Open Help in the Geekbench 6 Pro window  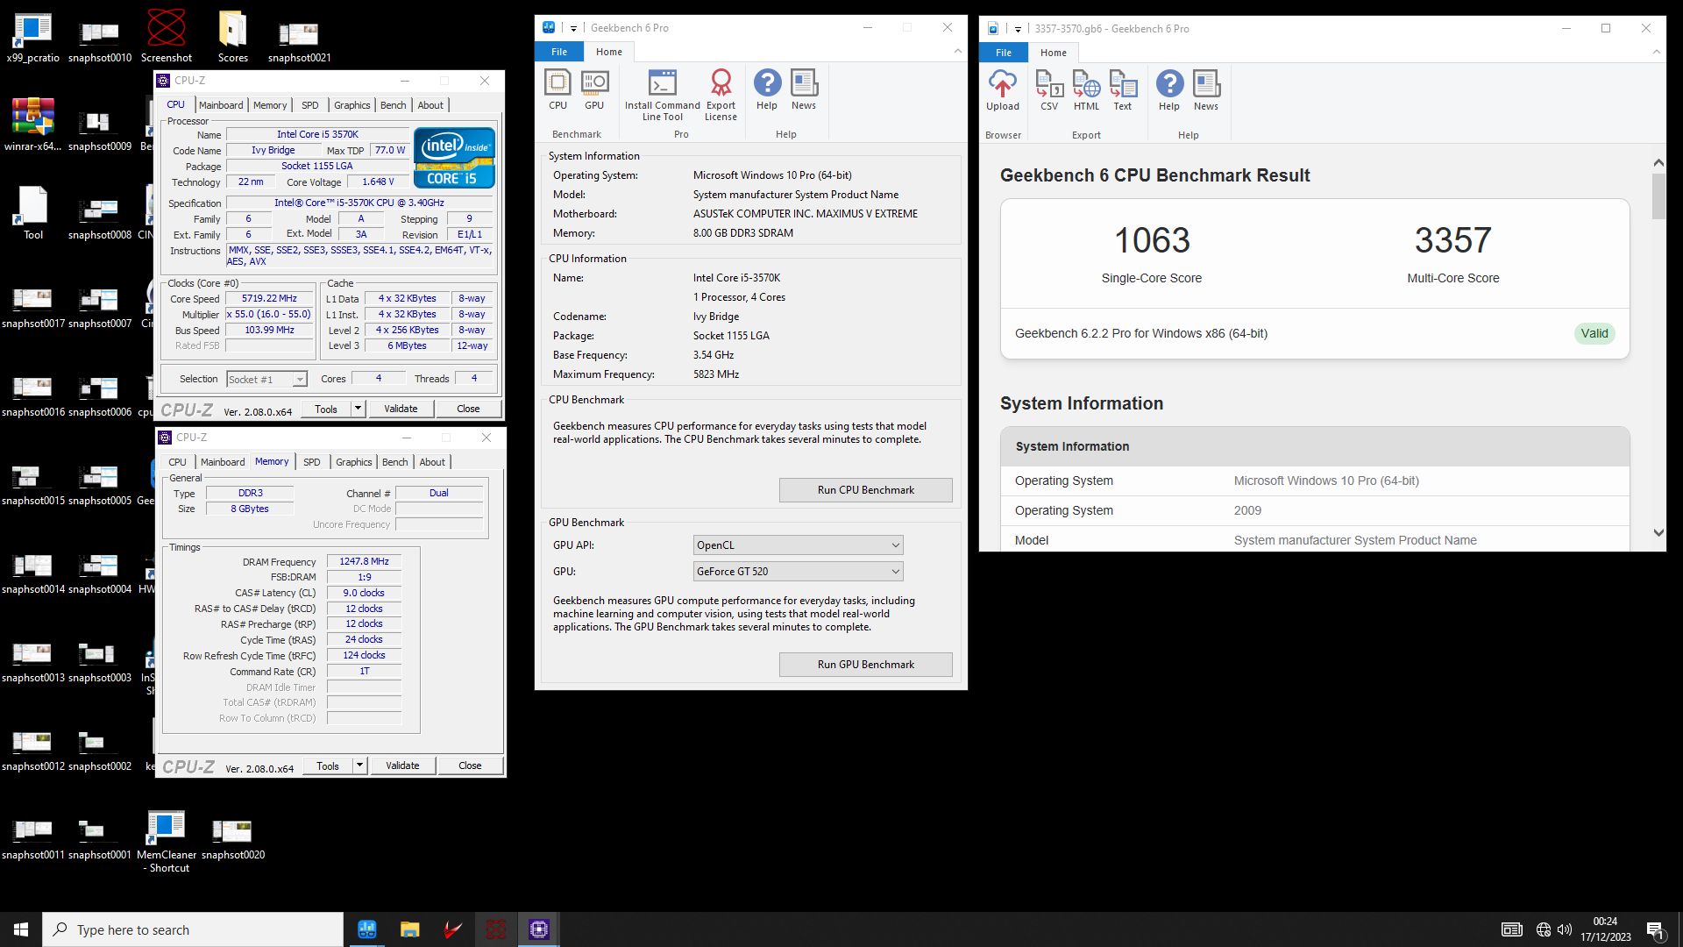(x=767, y=90)
